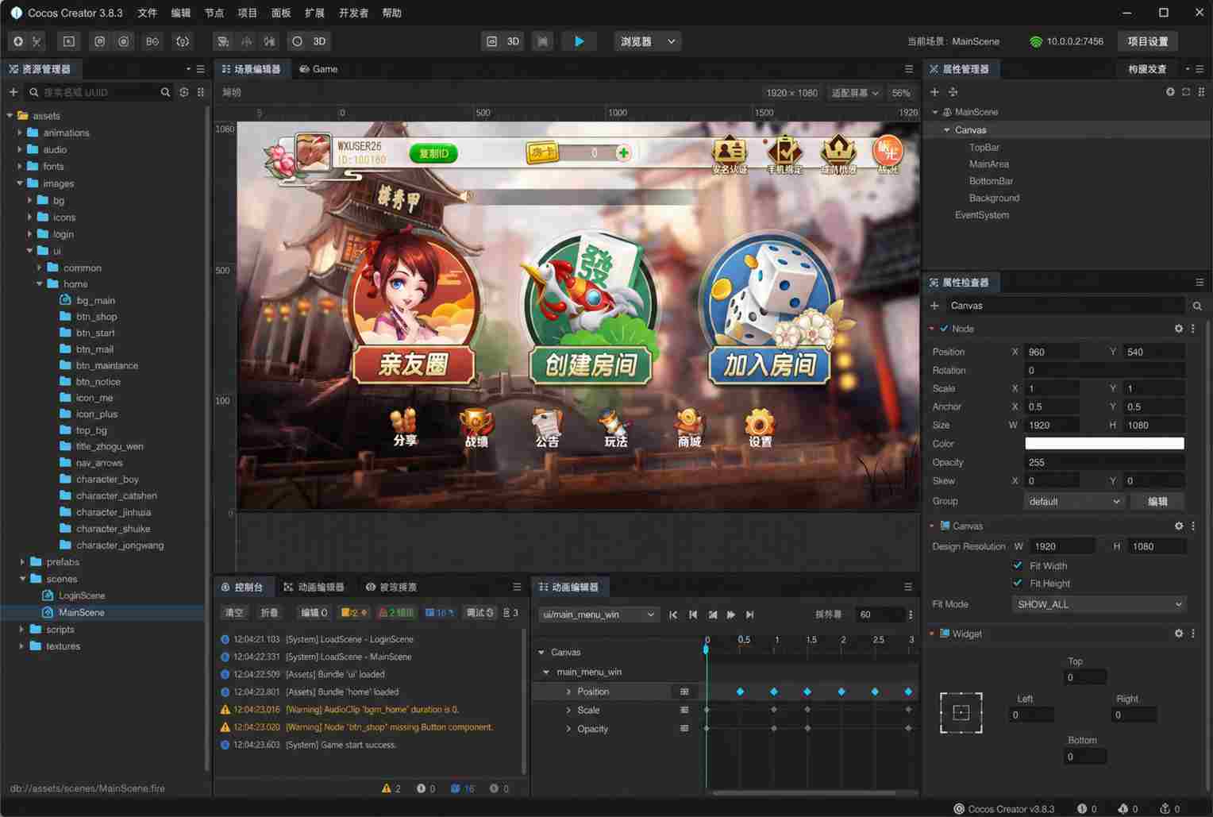The image size is (1213, 817).
Task: Click the 清空 clear console button
Action: (234, 612)
